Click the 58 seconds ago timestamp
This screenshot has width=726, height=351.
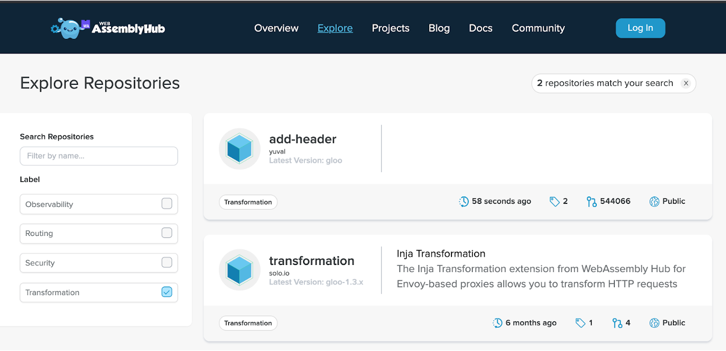[x=501, y=201]
